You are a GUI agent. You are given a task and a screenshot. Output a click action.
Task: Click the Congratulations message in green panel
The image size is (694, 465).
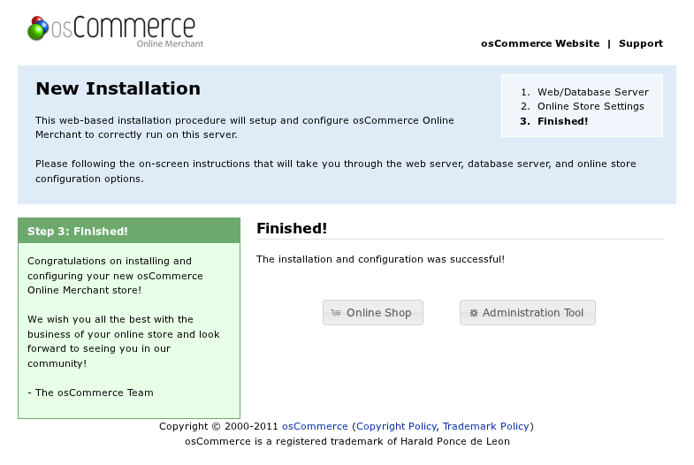click(x=115, y=276)
